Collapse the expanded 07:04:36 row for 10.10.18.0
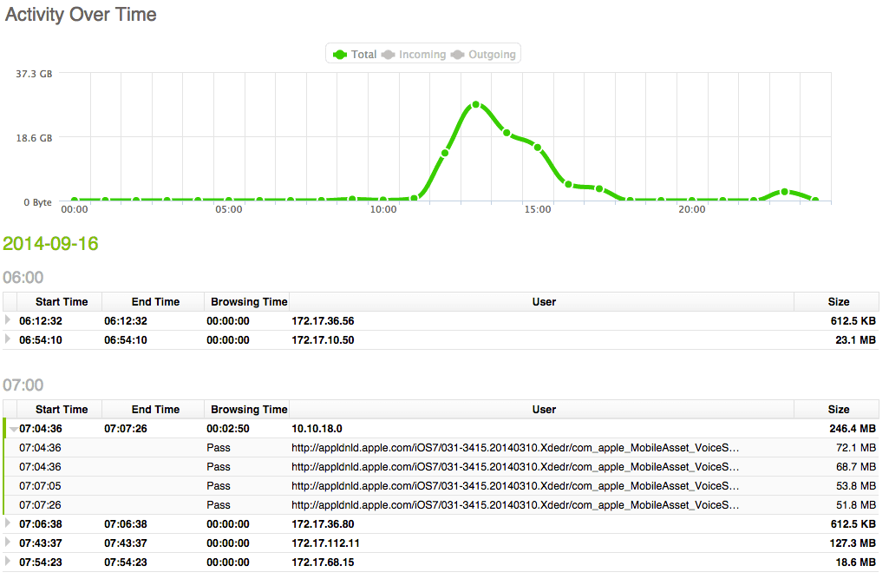 [x=12, y=429]
